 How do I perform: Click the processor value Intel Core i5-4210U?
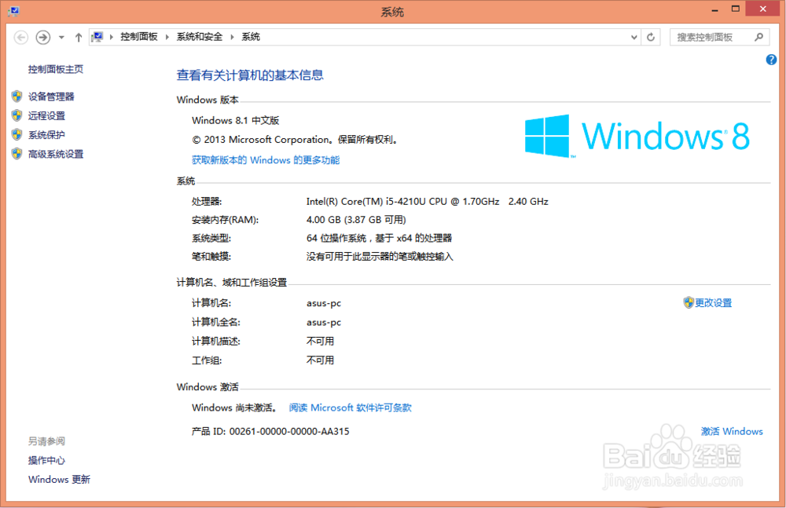click(x=427, y=202)
